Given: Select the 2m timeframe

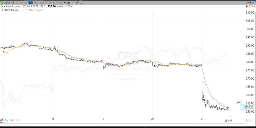Looking at the screenshot, I should 21,3.
